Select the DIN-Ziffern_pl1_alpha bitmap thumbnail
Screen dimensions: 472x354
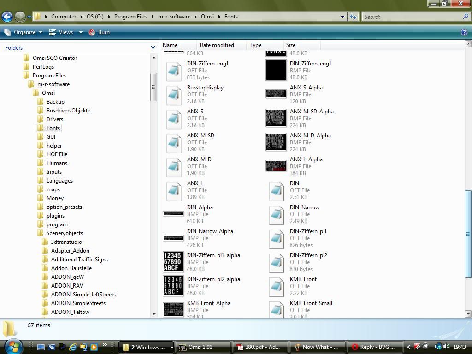pos(173,262)
